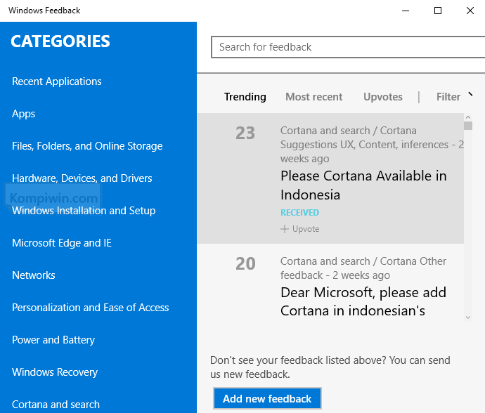485x413 pixels.
Task: Switch to the Most recent tab
Action: 313,97
